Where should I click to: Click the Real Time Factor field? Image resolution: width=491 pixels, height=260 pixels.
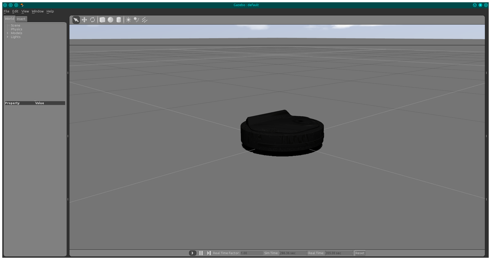[251, 253]
